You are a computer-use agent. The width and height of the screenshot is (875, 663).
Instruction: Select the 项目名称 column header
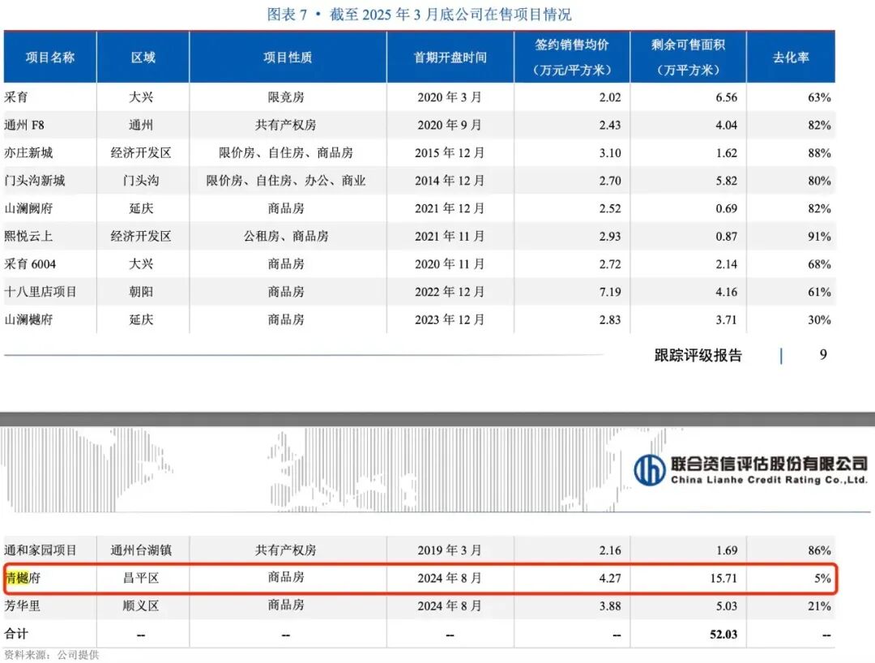(50, 58)
